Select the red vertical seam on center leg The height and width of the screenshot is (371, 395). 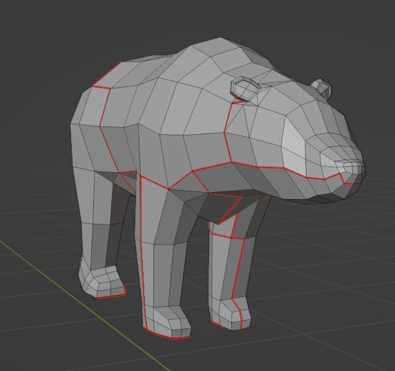(x=142, y=252)
